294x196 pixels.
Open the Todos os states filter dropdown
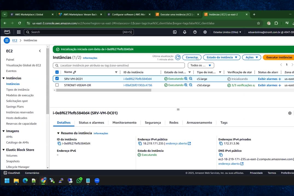coord(201,65)
